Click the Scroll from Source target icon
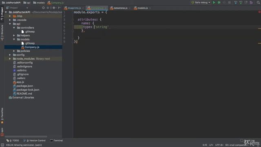Screen dimensions: 261x147 pyautogui.click(x=43, y=8)
